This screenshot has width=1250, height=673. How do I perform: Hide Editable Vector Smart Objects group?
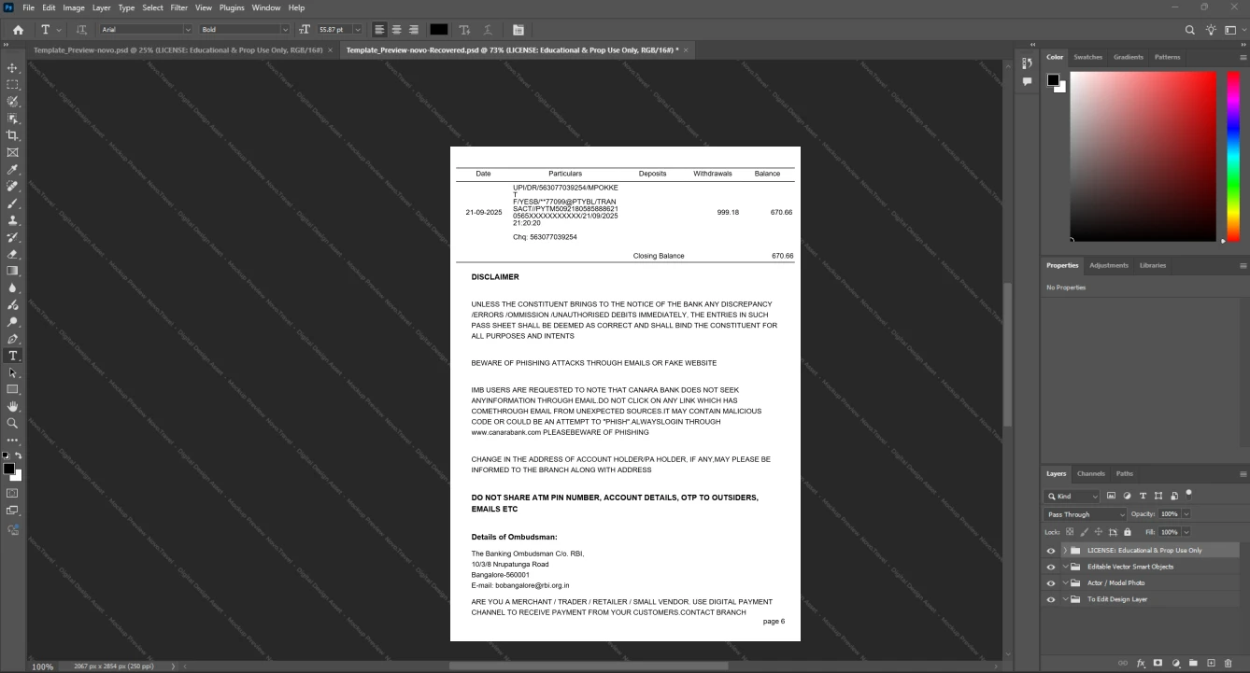click(1051, 567)
